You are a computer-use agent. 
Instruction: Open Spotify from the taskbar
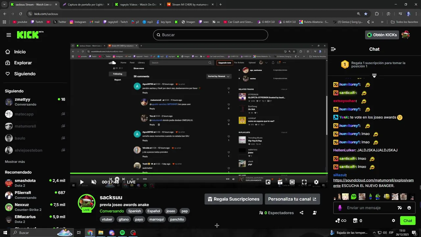click(122, 233)
